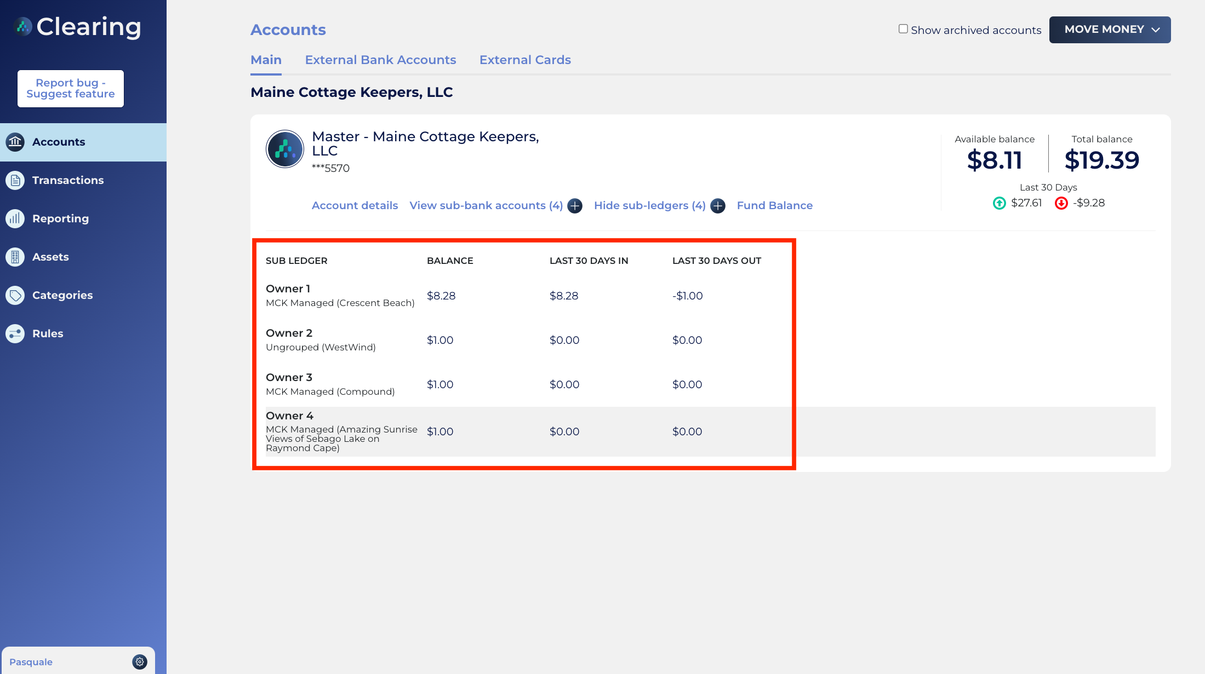Go to Reporting in the sidebar
This screenshot has width=1205, height=674.
pos(83,219)
